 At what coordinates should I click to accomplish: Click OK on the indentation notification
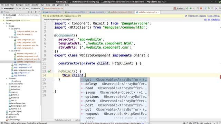pyautogui.click(x=186, y=16)
